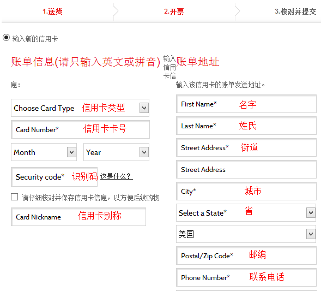Click the Phone Number field
This screenshot has width=321, height=291.
tap(246, 277)
